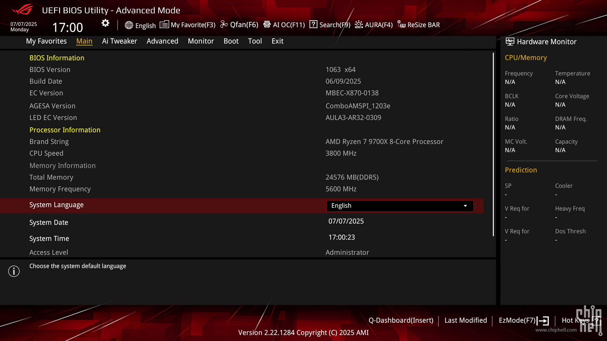607x341 pixels.
Task: Click the Heavy Freq label
Action: 570,208
